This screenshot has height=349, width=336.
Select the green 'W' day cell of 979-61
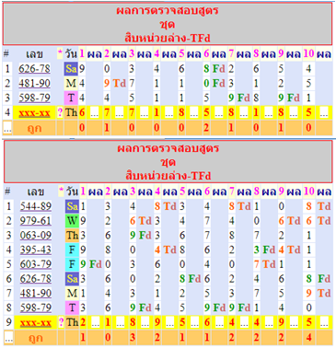[x=72, y=221]
